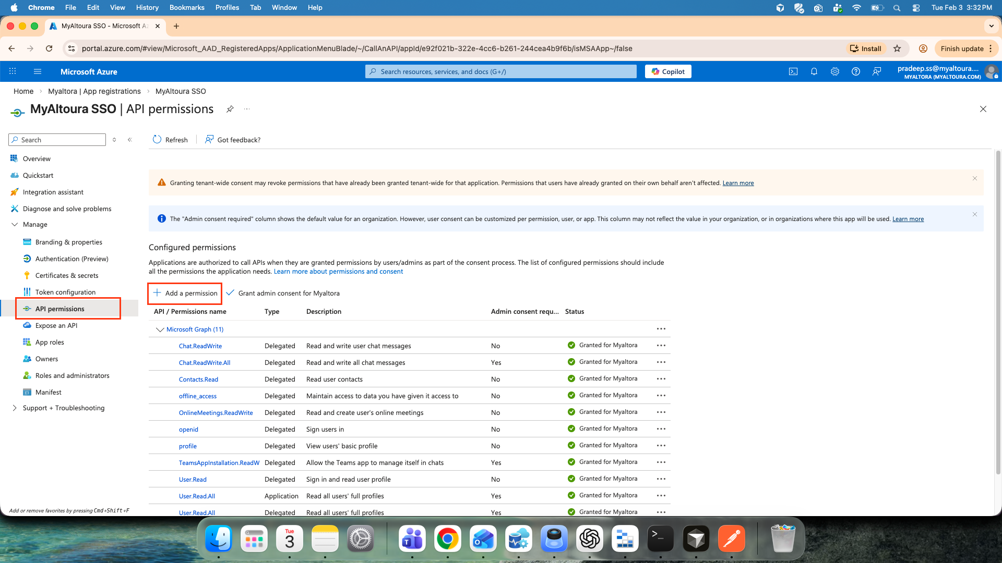Screen dimensions: 1002x563
Task: Open more options for Contacts.Read row
Action: tap(661, 379)
